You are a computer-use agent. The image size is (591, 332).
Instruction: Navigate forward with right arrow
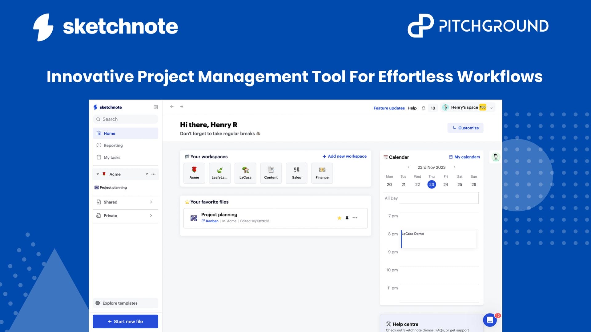[182, 107]
